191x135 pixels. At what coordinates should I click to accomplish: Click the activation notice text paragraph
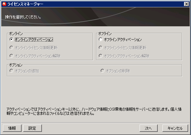point(94,111)
